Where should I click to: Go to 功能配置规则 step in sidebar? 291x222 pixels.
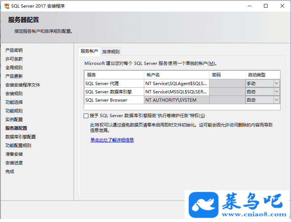[x=18, y=145]
